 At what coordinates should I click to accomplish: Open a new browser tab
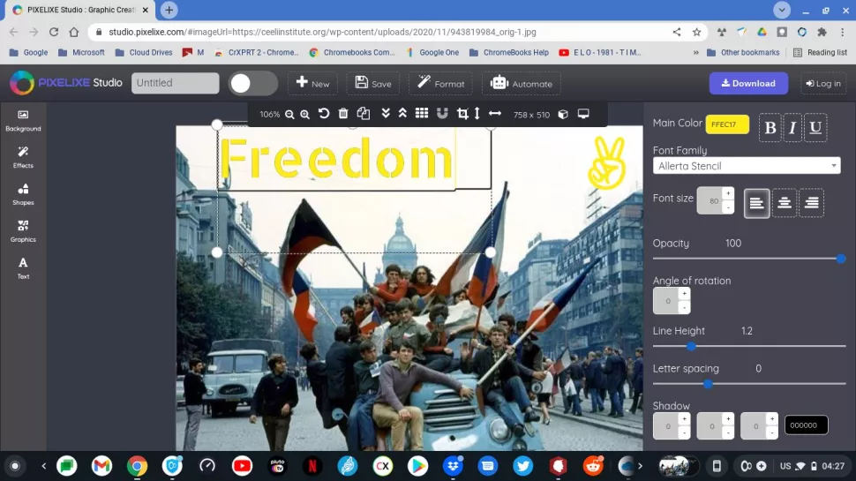coord(169,10)
